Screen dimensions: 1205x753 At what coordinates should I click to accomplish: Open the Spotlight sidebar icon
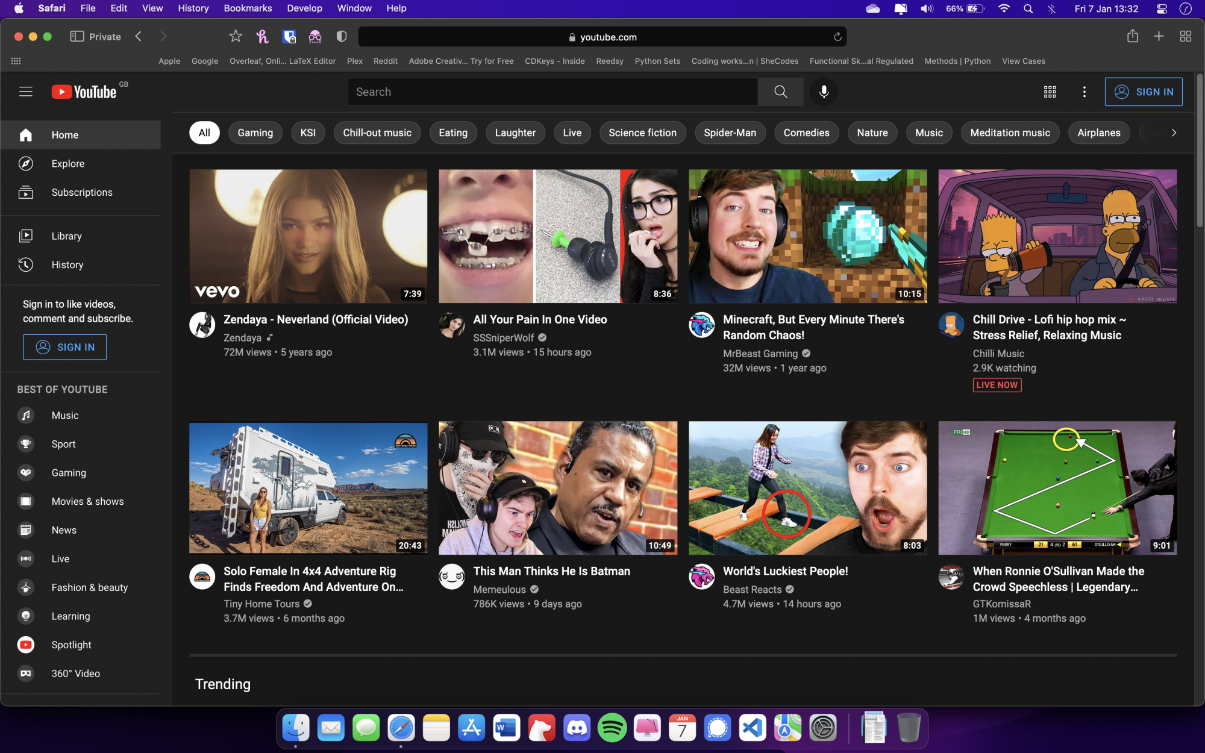click(25, 645)
